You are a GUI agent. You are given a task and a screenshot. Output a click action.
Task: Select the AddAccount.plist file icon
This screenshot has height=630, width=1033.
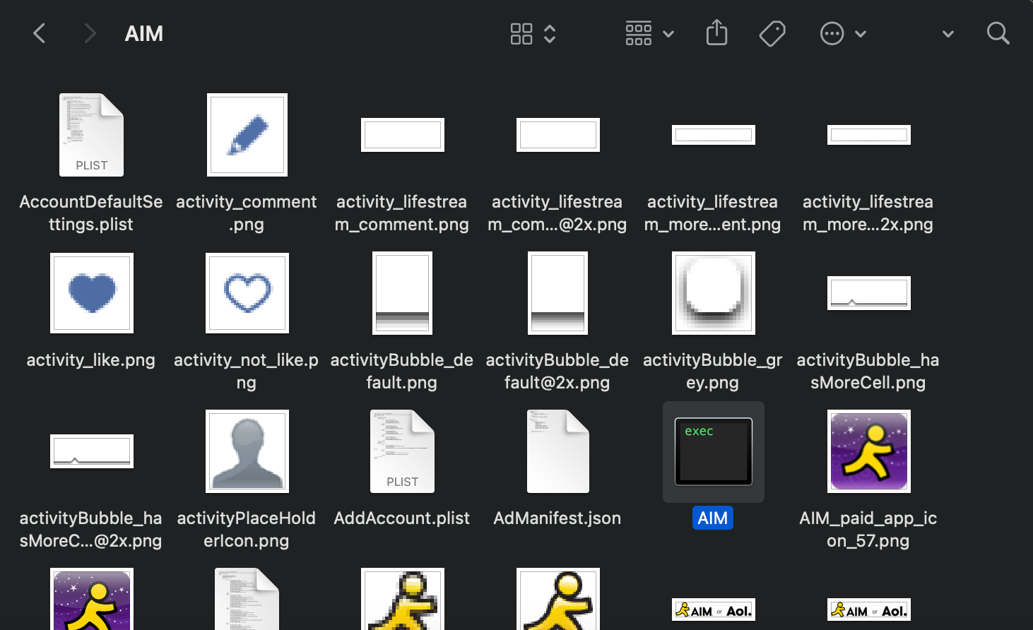[403, 451]
